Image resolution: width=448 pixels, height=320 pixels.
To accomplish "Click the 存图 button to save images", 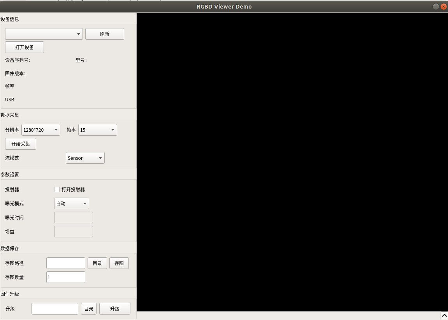I will (119, 263).
